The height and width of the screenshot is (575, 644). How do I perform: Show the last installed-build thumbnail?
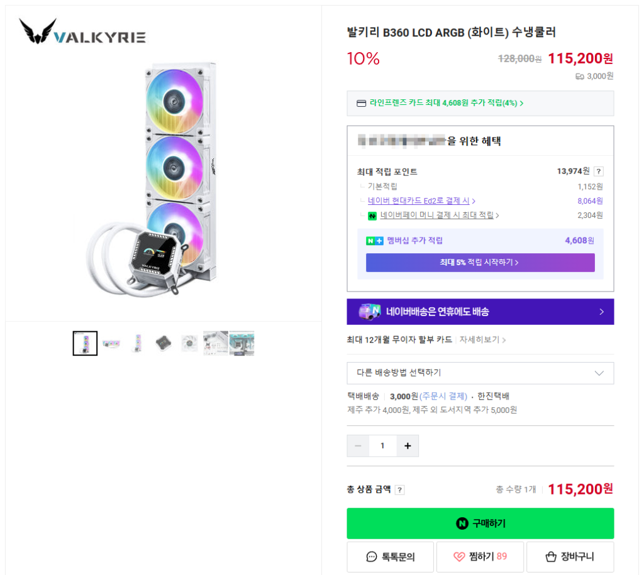242,343
